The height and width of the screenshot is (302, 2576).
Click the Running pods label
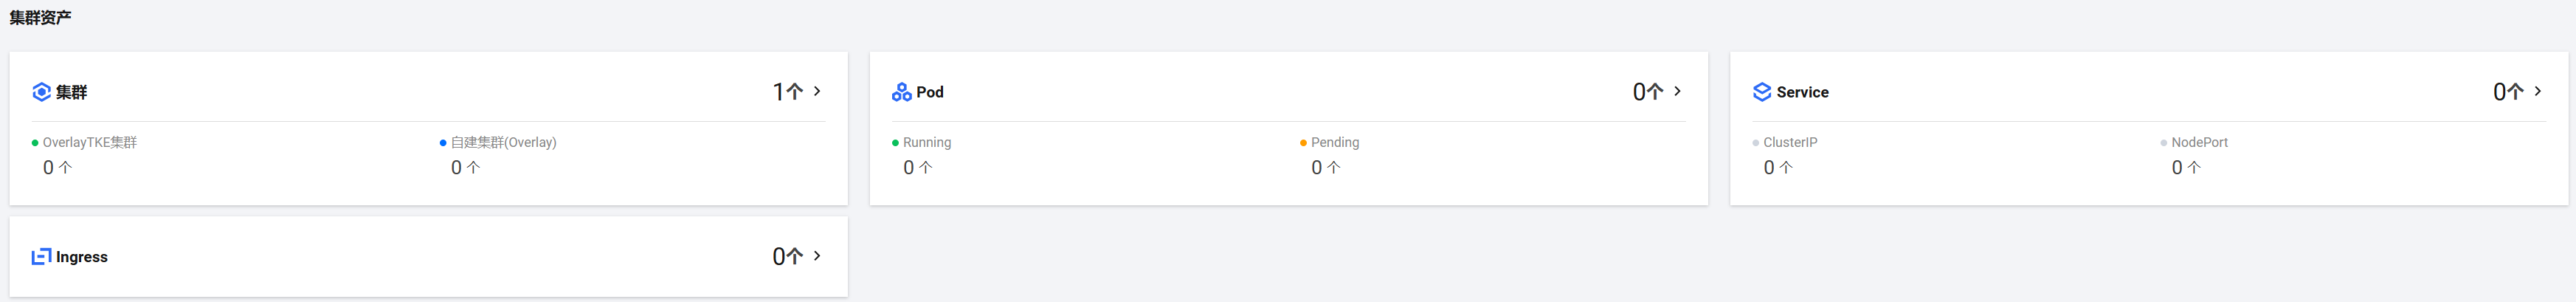927,143
